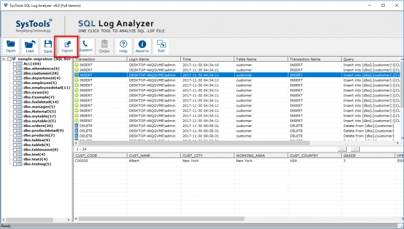Click the Load toolbar icon
The height and width of the screenshot is (229, 404).
[x=30, y=47]
